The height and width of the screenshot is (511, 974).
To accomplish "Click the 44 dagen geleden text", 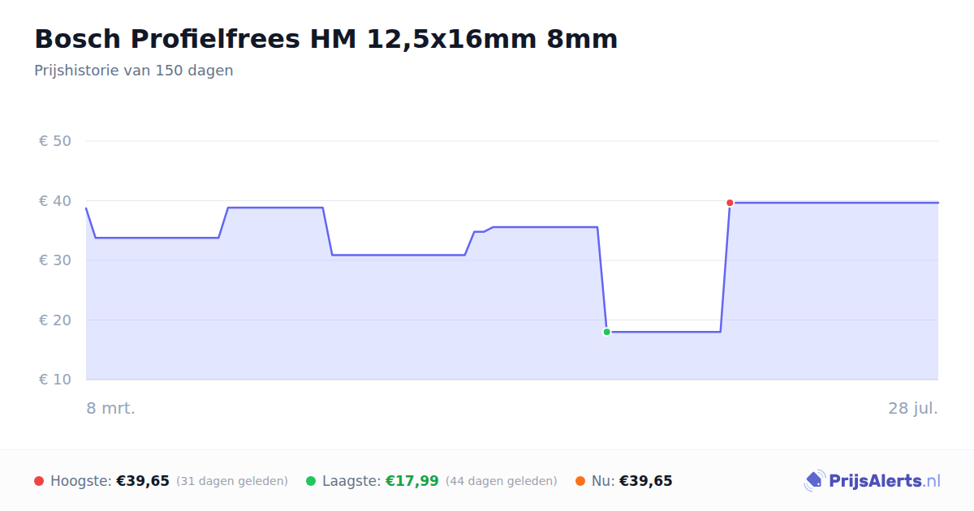I will coord(502,481).
